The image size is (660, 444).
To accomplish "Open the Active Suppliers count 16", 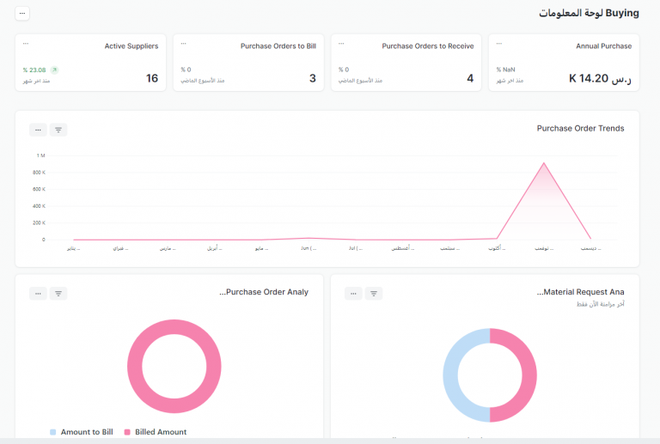I will click(x=152, y=78).
